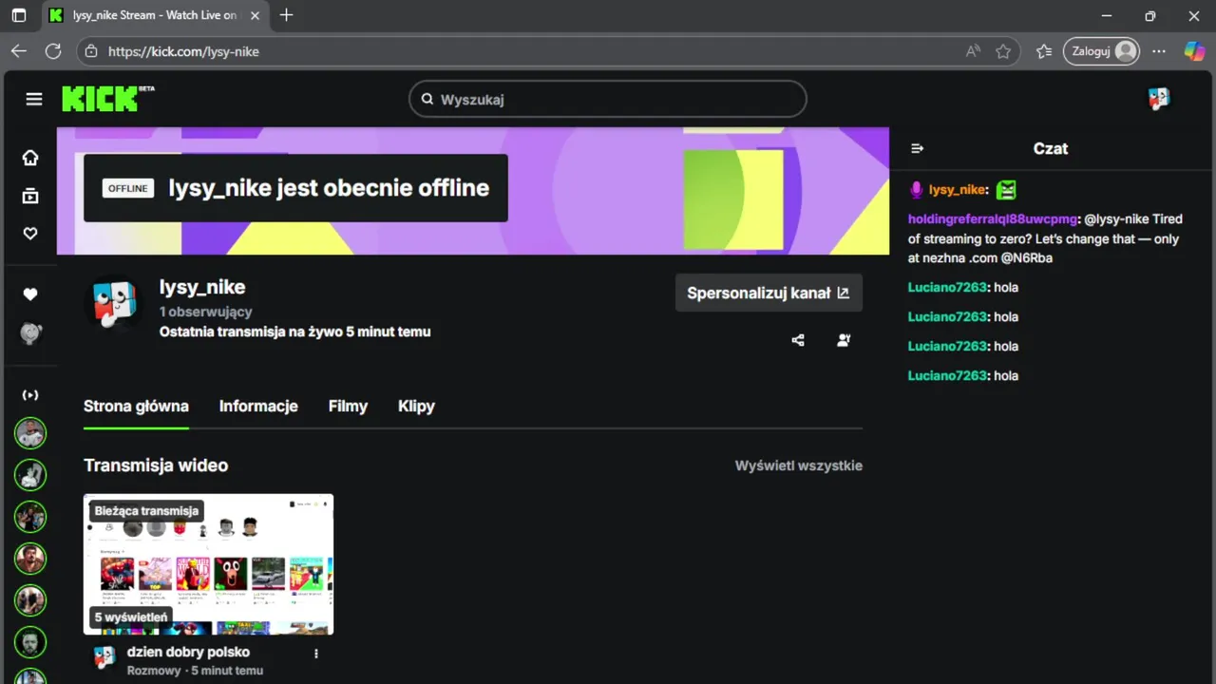Click the Rozmowy category link
This screenshot has height=684, width=1216.
click(x=154, y=671)
